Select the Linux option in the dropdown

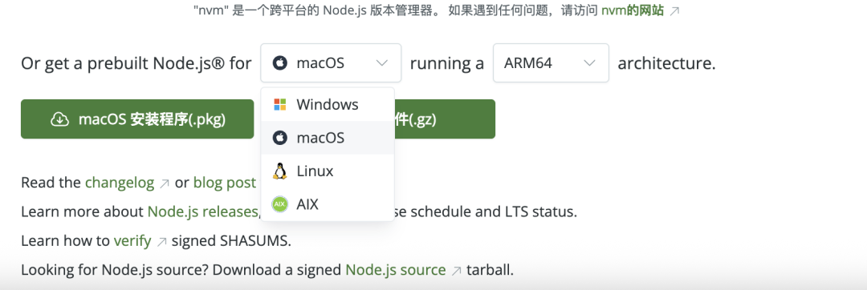click(x=328, y=171)
